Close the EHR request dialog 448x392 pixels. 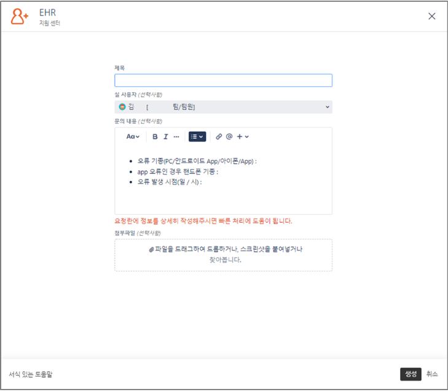point(431,16)
